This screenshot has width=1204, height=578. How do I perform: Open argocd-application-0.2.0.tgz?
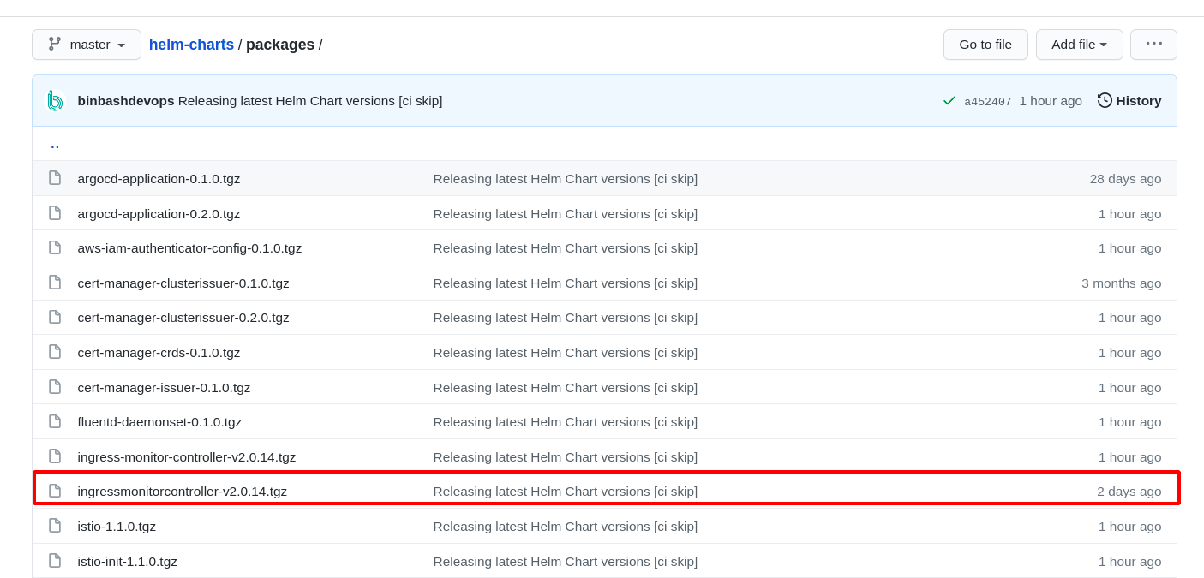pos(159,214)
